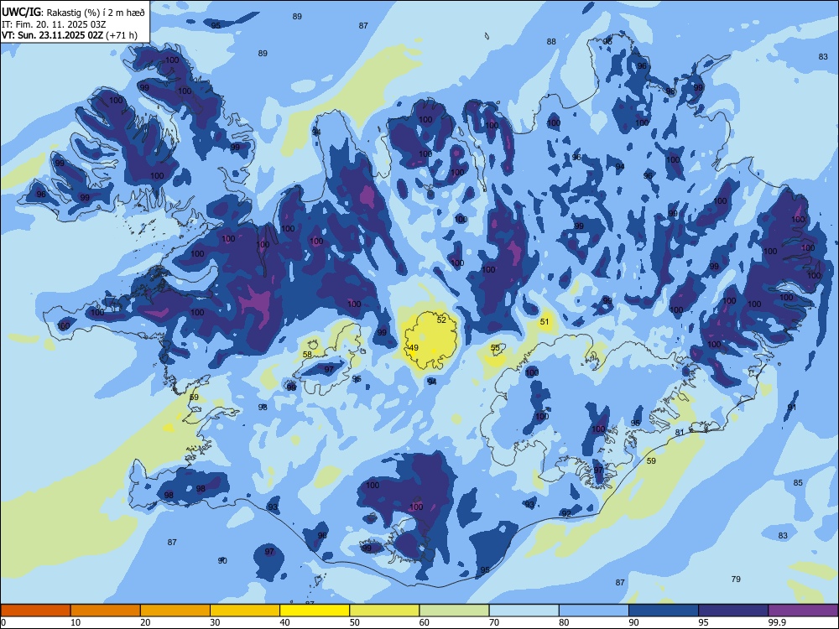Click the '92' value on the map
The height and width of the screenshot is (629, 839).
(x=566, y=513)
